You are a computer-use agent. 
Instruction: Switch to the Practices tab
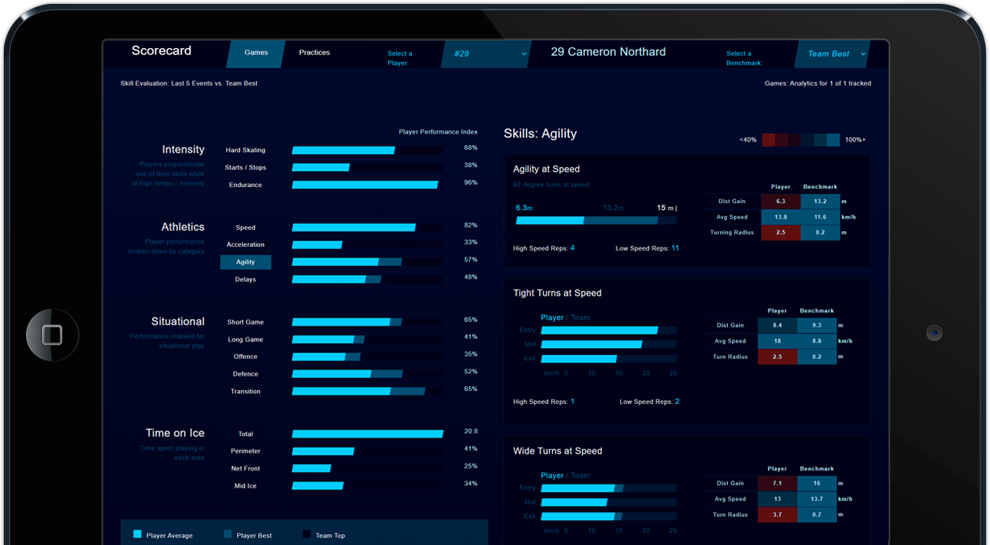coord(314,53)
